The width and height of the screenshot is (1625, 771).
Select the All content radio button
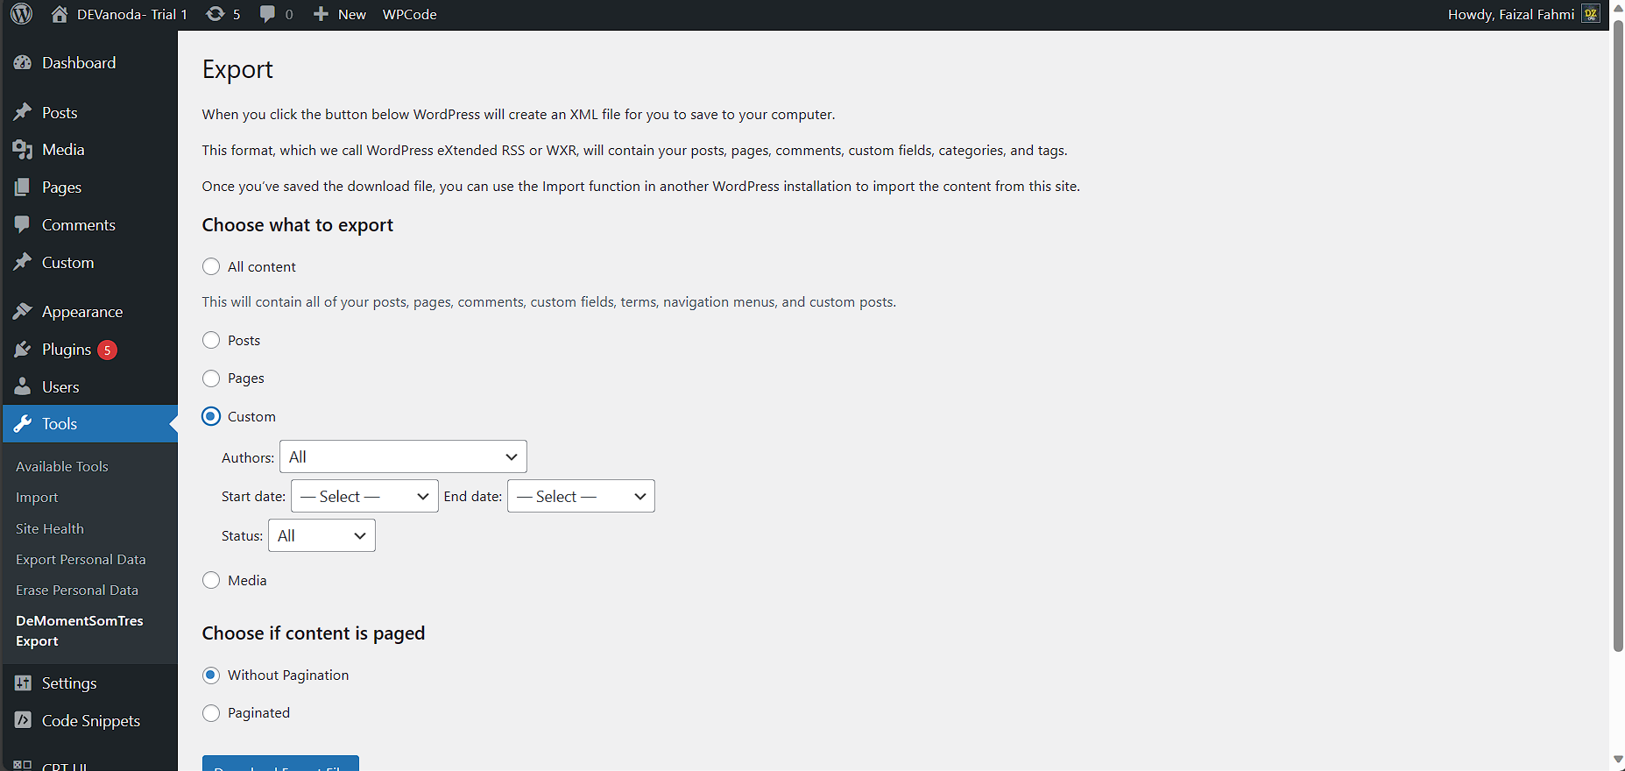[211, 266]
